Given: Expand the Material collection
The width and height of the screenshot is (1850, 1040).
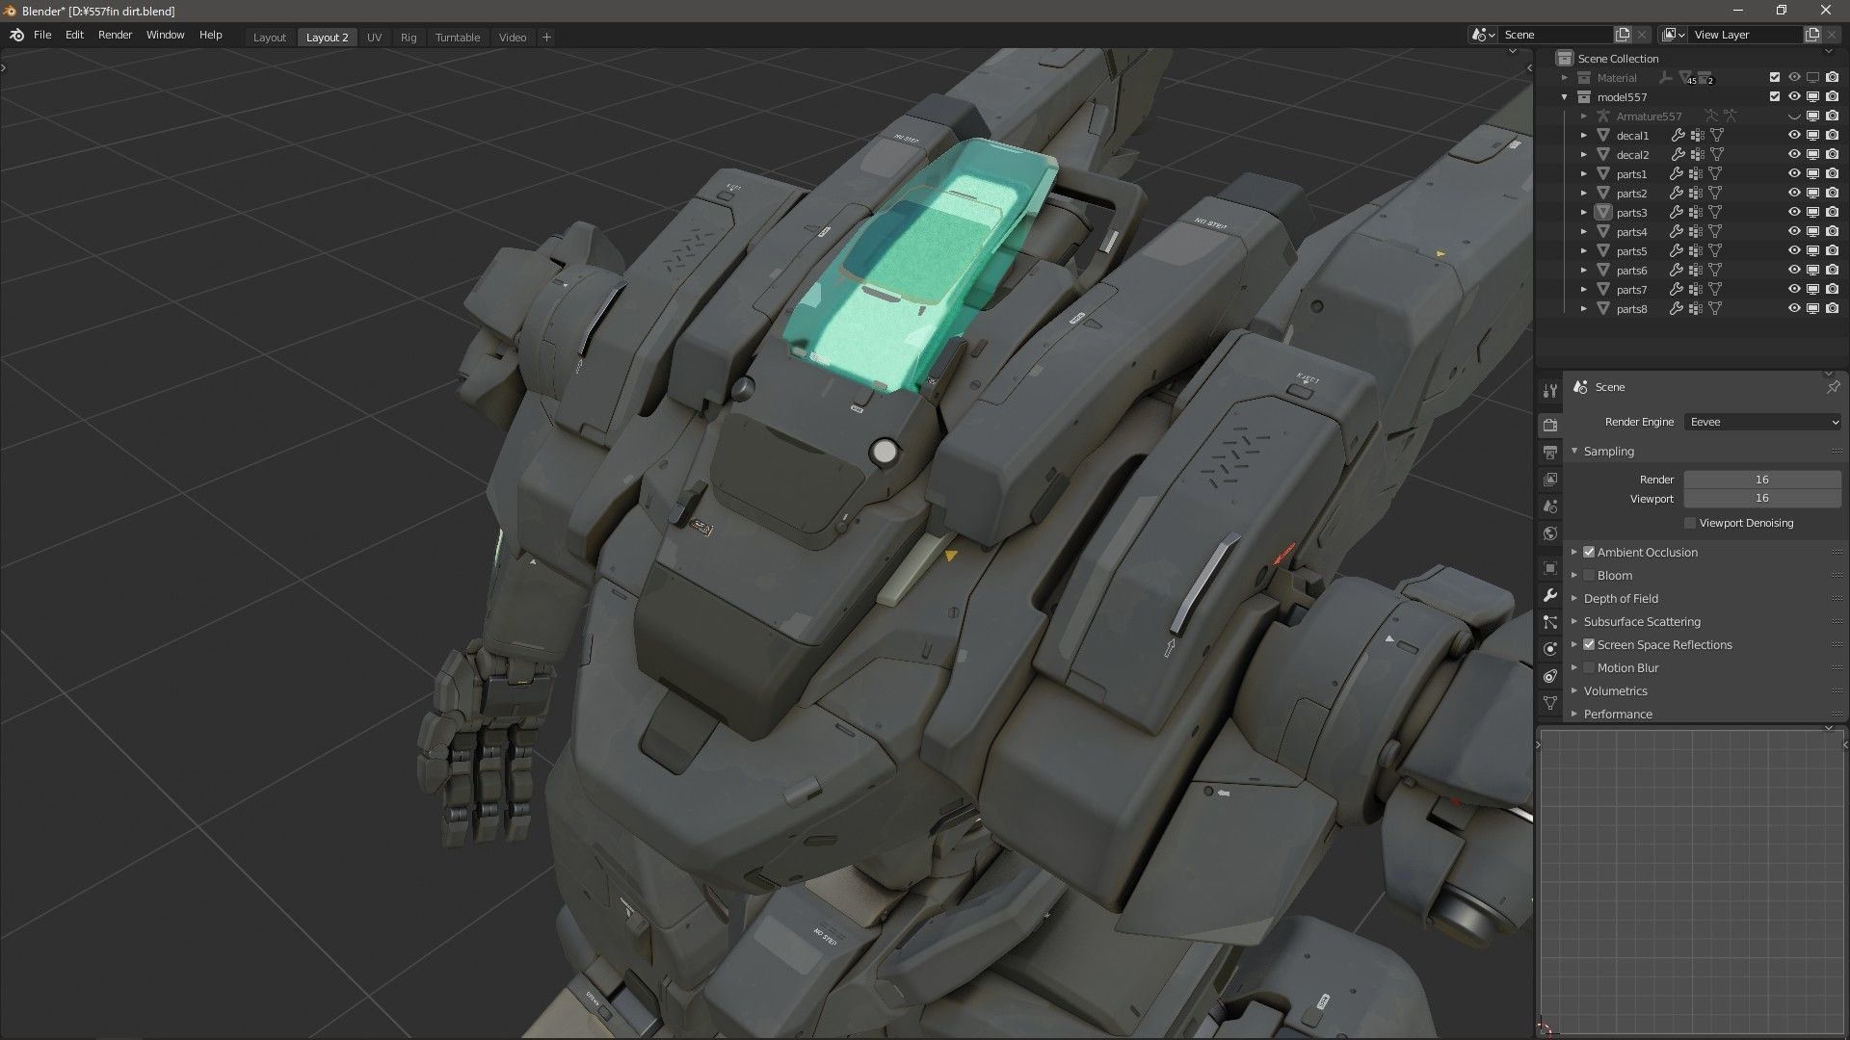Looking at the screenshot, I should click(x=1565, y=77).
